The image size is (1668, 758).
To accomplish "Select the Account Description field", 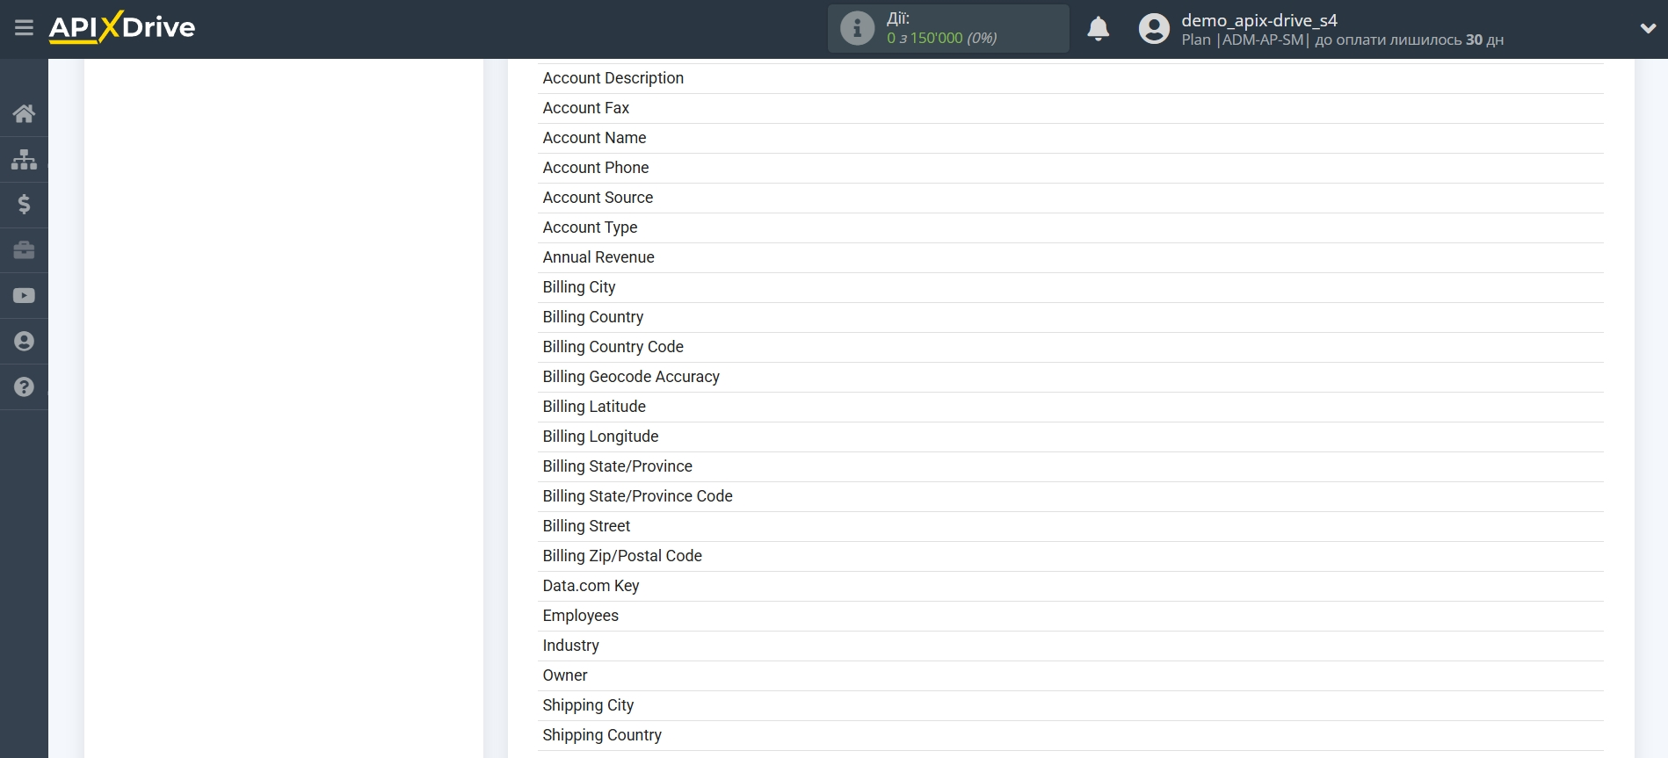I will 1070,78.
